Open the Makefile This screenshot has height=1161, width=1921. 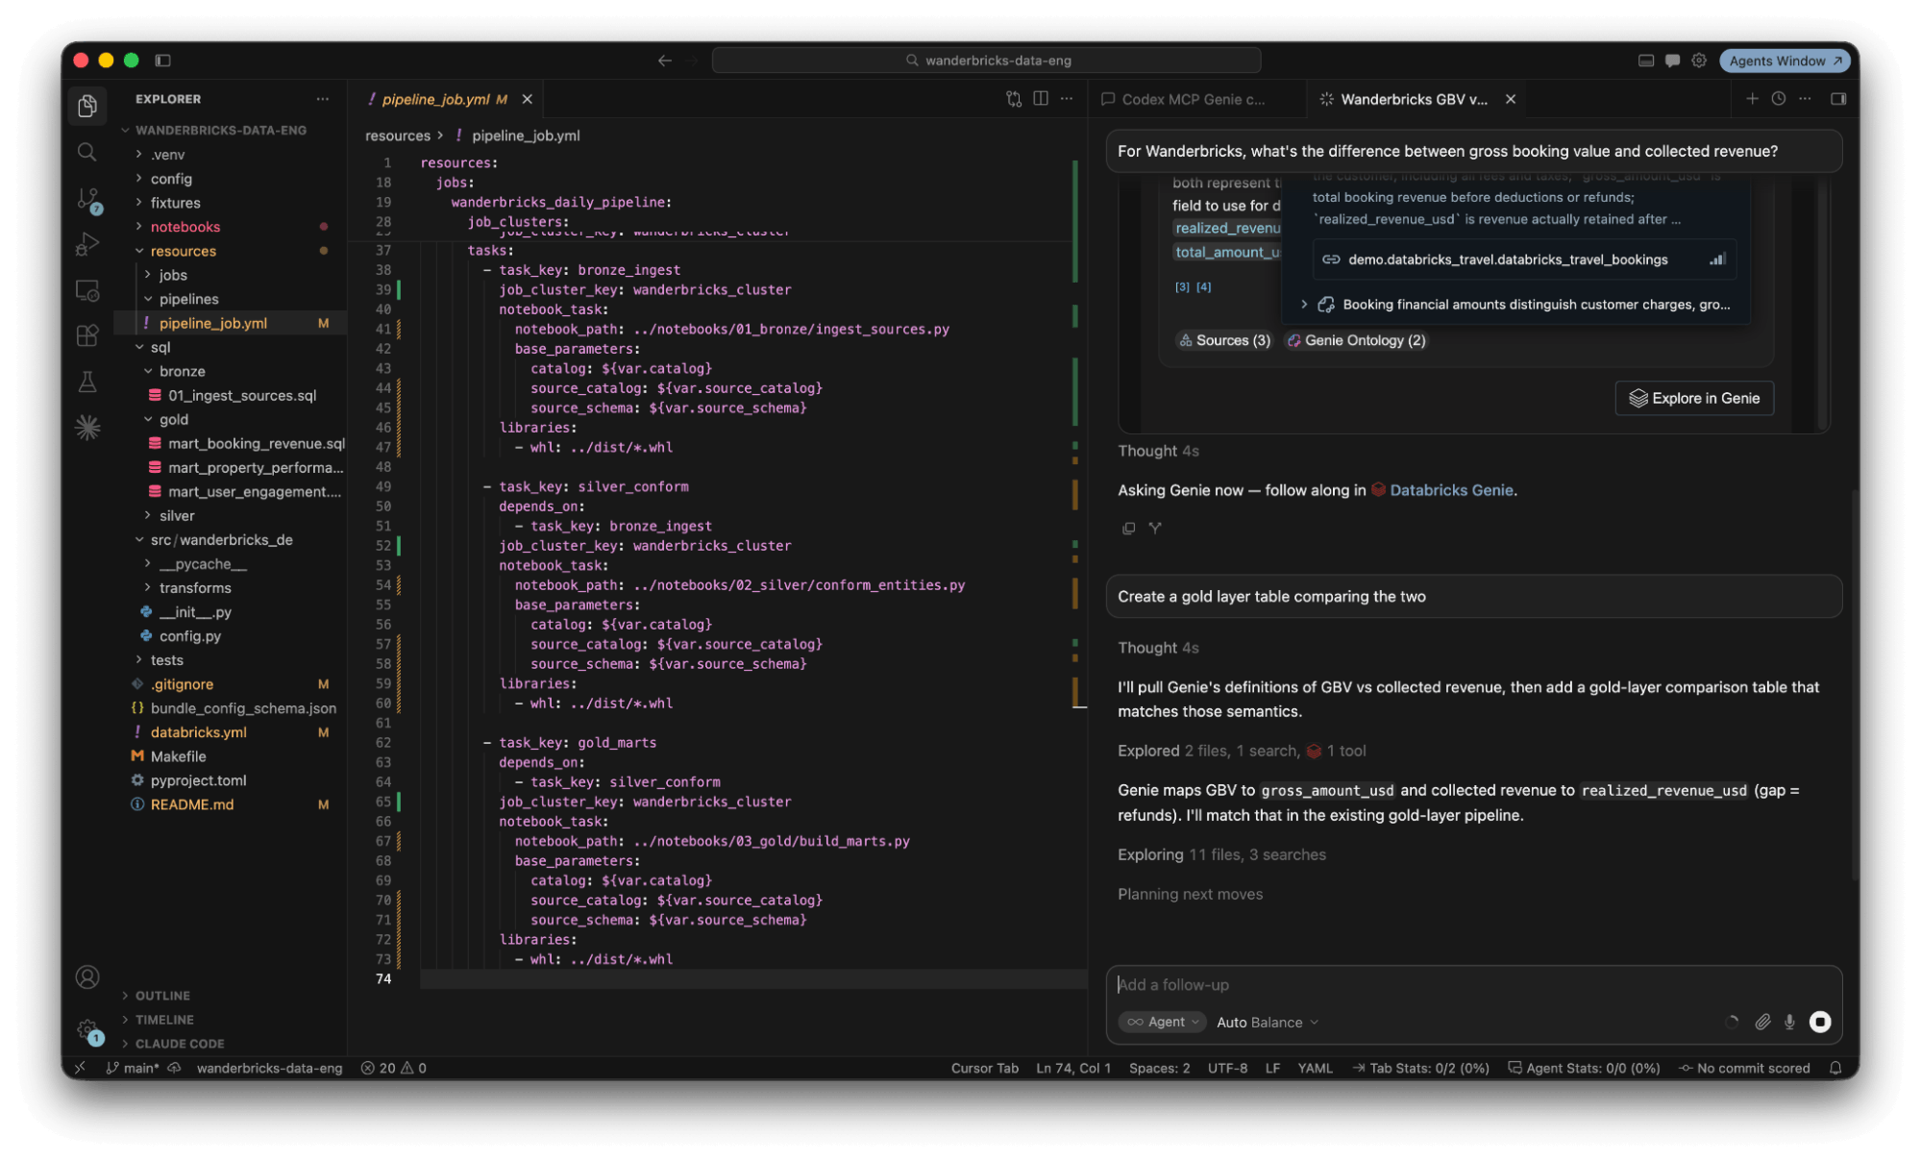click(x=178, y=756)
